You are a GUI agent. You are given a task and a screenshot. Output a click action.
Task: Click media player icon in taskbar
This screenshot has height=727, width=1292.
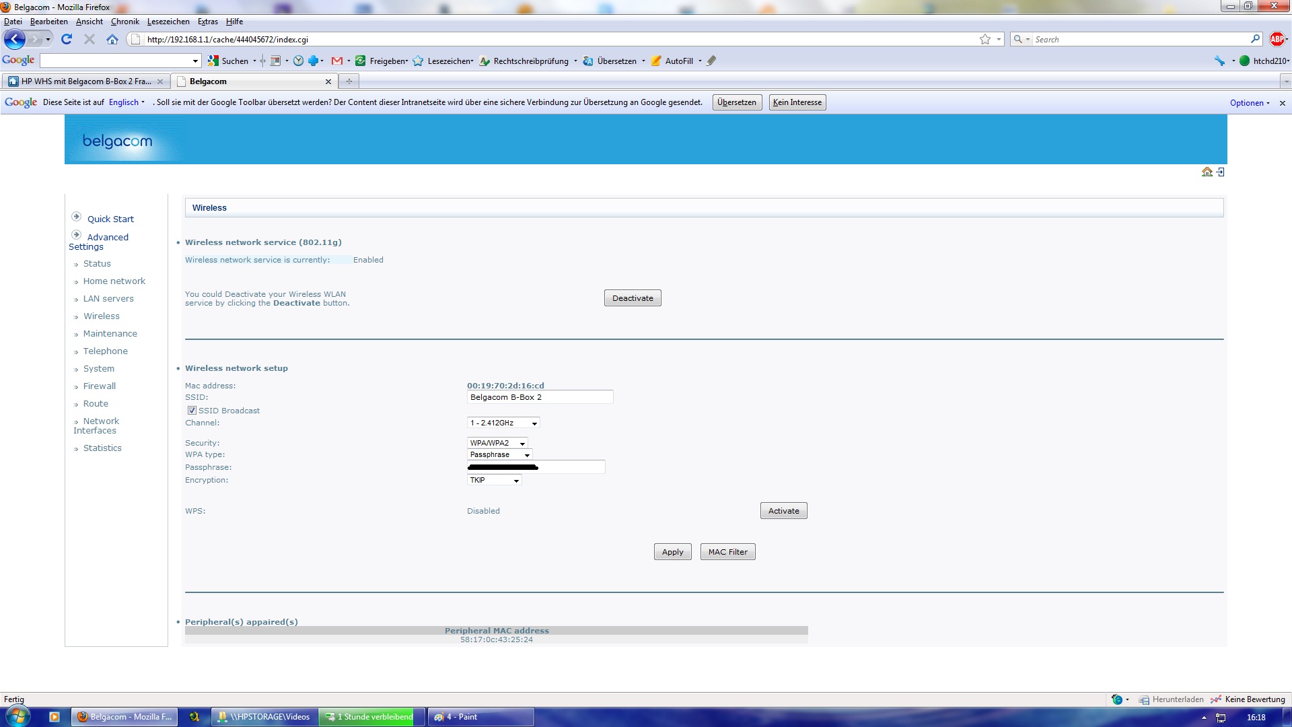coord(55,717)
